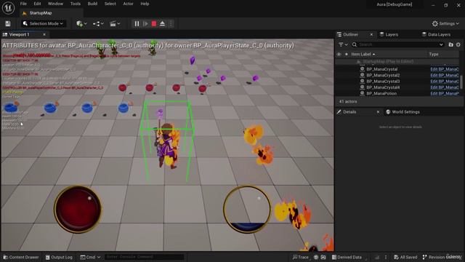Screen dimensions: 465x262
Task: Switch to the Layers tab
Action: click(x=389, y=35)
